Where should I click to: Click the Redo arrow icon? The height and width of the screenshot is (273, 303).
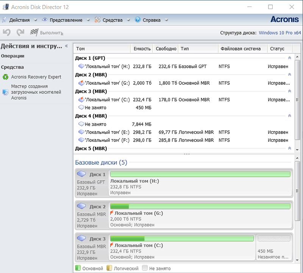[x=20, y=33]
